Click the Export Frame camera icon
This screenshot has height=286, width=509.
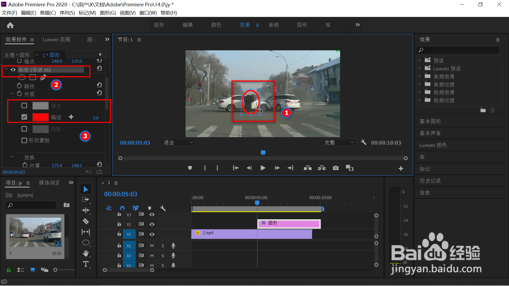336,168
